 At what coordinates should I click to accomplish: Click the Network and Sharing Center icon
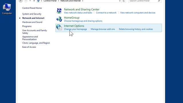(59, 11)
